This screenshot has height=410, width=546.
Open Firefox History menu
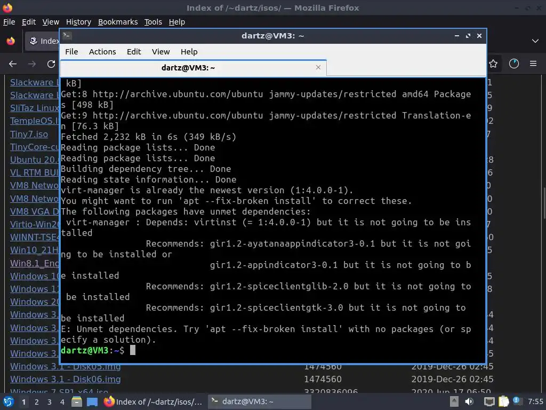(78, 22)
